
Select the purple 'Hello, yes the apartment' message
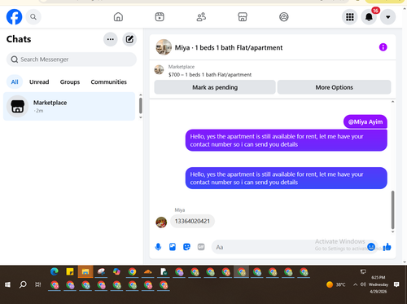(287, 140)
